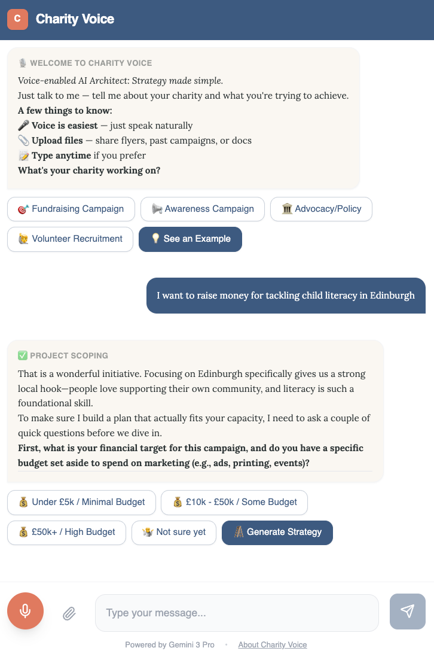Click the paperclip attach file icon
The image size is (434, 654).
(69, 613)
